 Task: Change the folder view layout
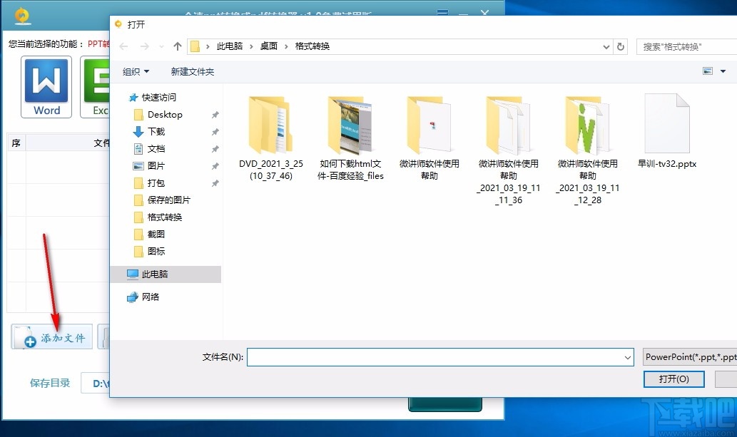[708, 71]
